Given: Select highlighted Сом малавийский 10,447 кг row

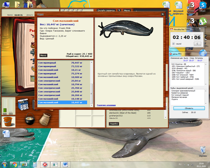Looking at the screenshot, I should pyautogui.click(x=62, y=102).
